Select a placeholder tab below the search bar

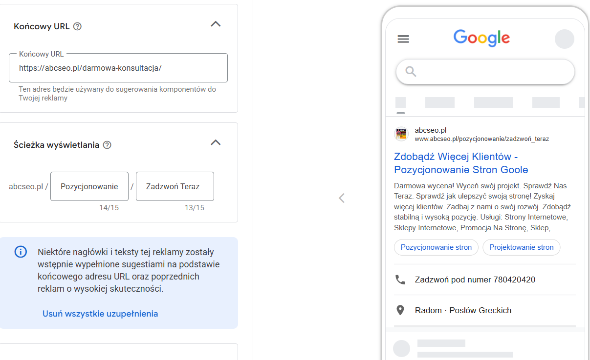(x=439, y=102)
